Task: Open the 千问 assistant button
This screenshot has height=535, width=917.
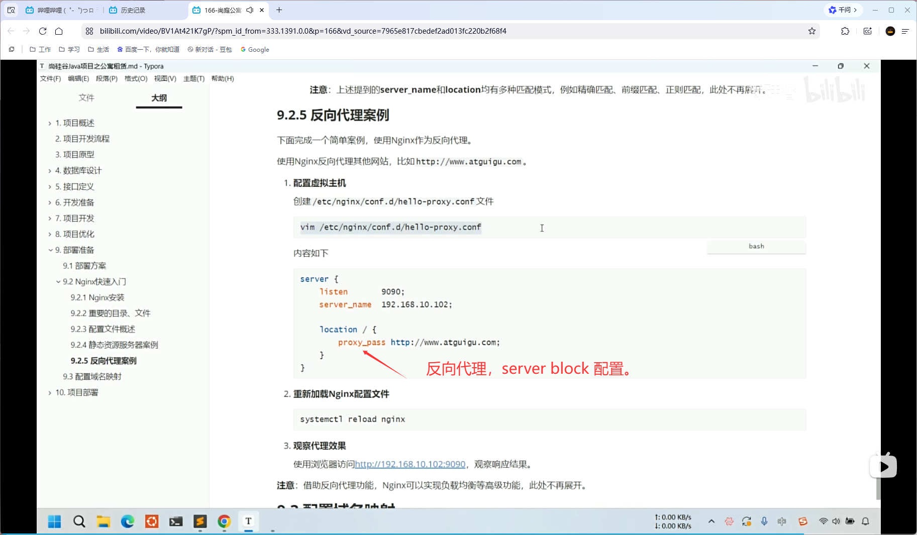Action: (x=843, y=10)
